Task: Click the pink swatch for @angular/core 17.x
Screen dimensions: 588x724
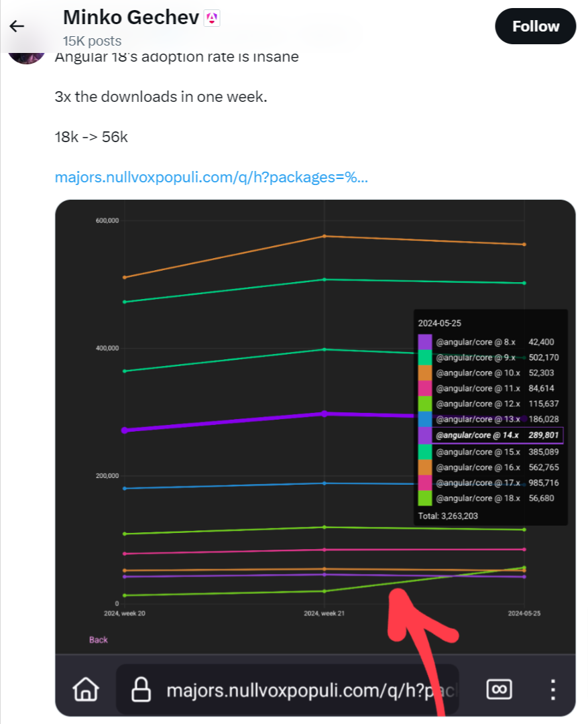Action: 424,483
